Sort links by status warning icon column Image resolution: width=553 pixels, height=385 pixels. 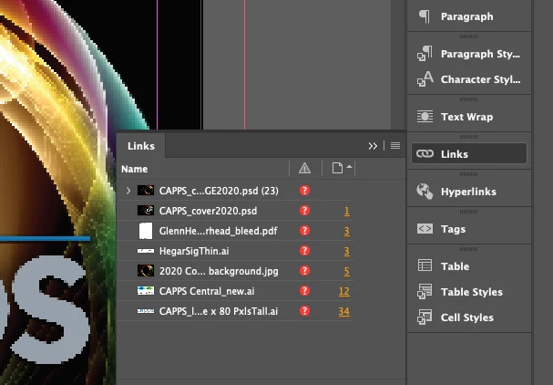[x=304, y=169]
